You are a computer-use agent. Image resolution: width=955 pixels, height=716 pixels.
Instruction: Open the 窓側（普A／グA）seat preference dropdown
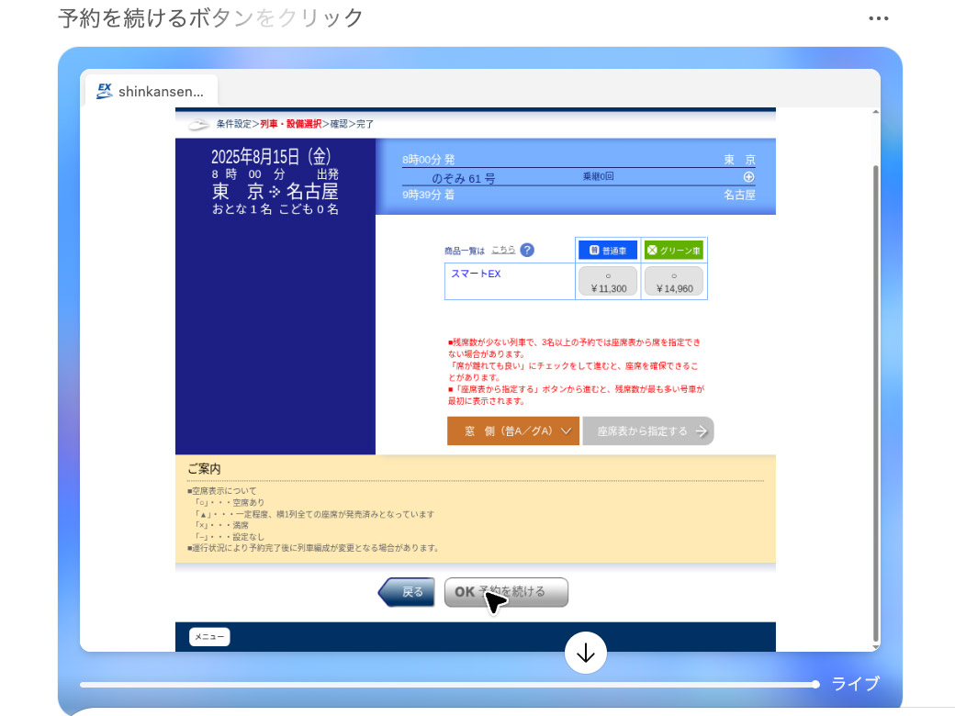coord(512,431)
